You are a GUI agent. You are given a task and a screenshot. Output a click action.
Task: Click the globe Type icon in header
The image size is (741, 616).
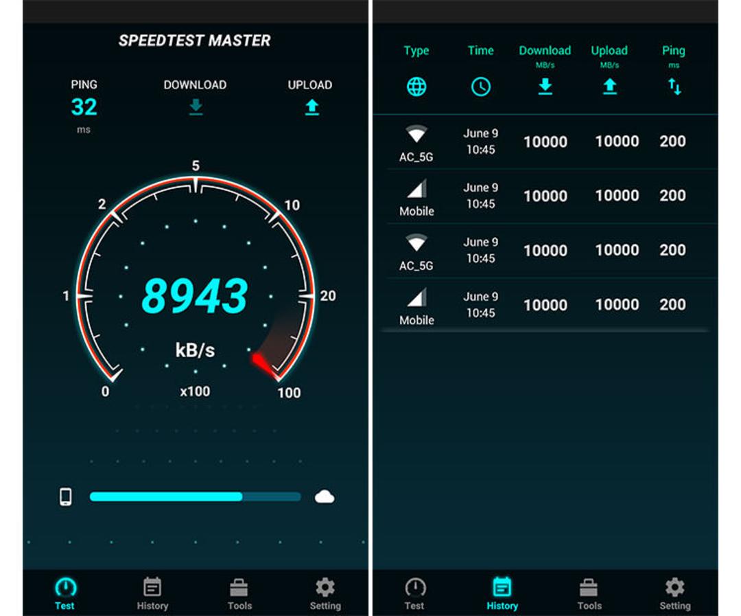click(416, 87)
